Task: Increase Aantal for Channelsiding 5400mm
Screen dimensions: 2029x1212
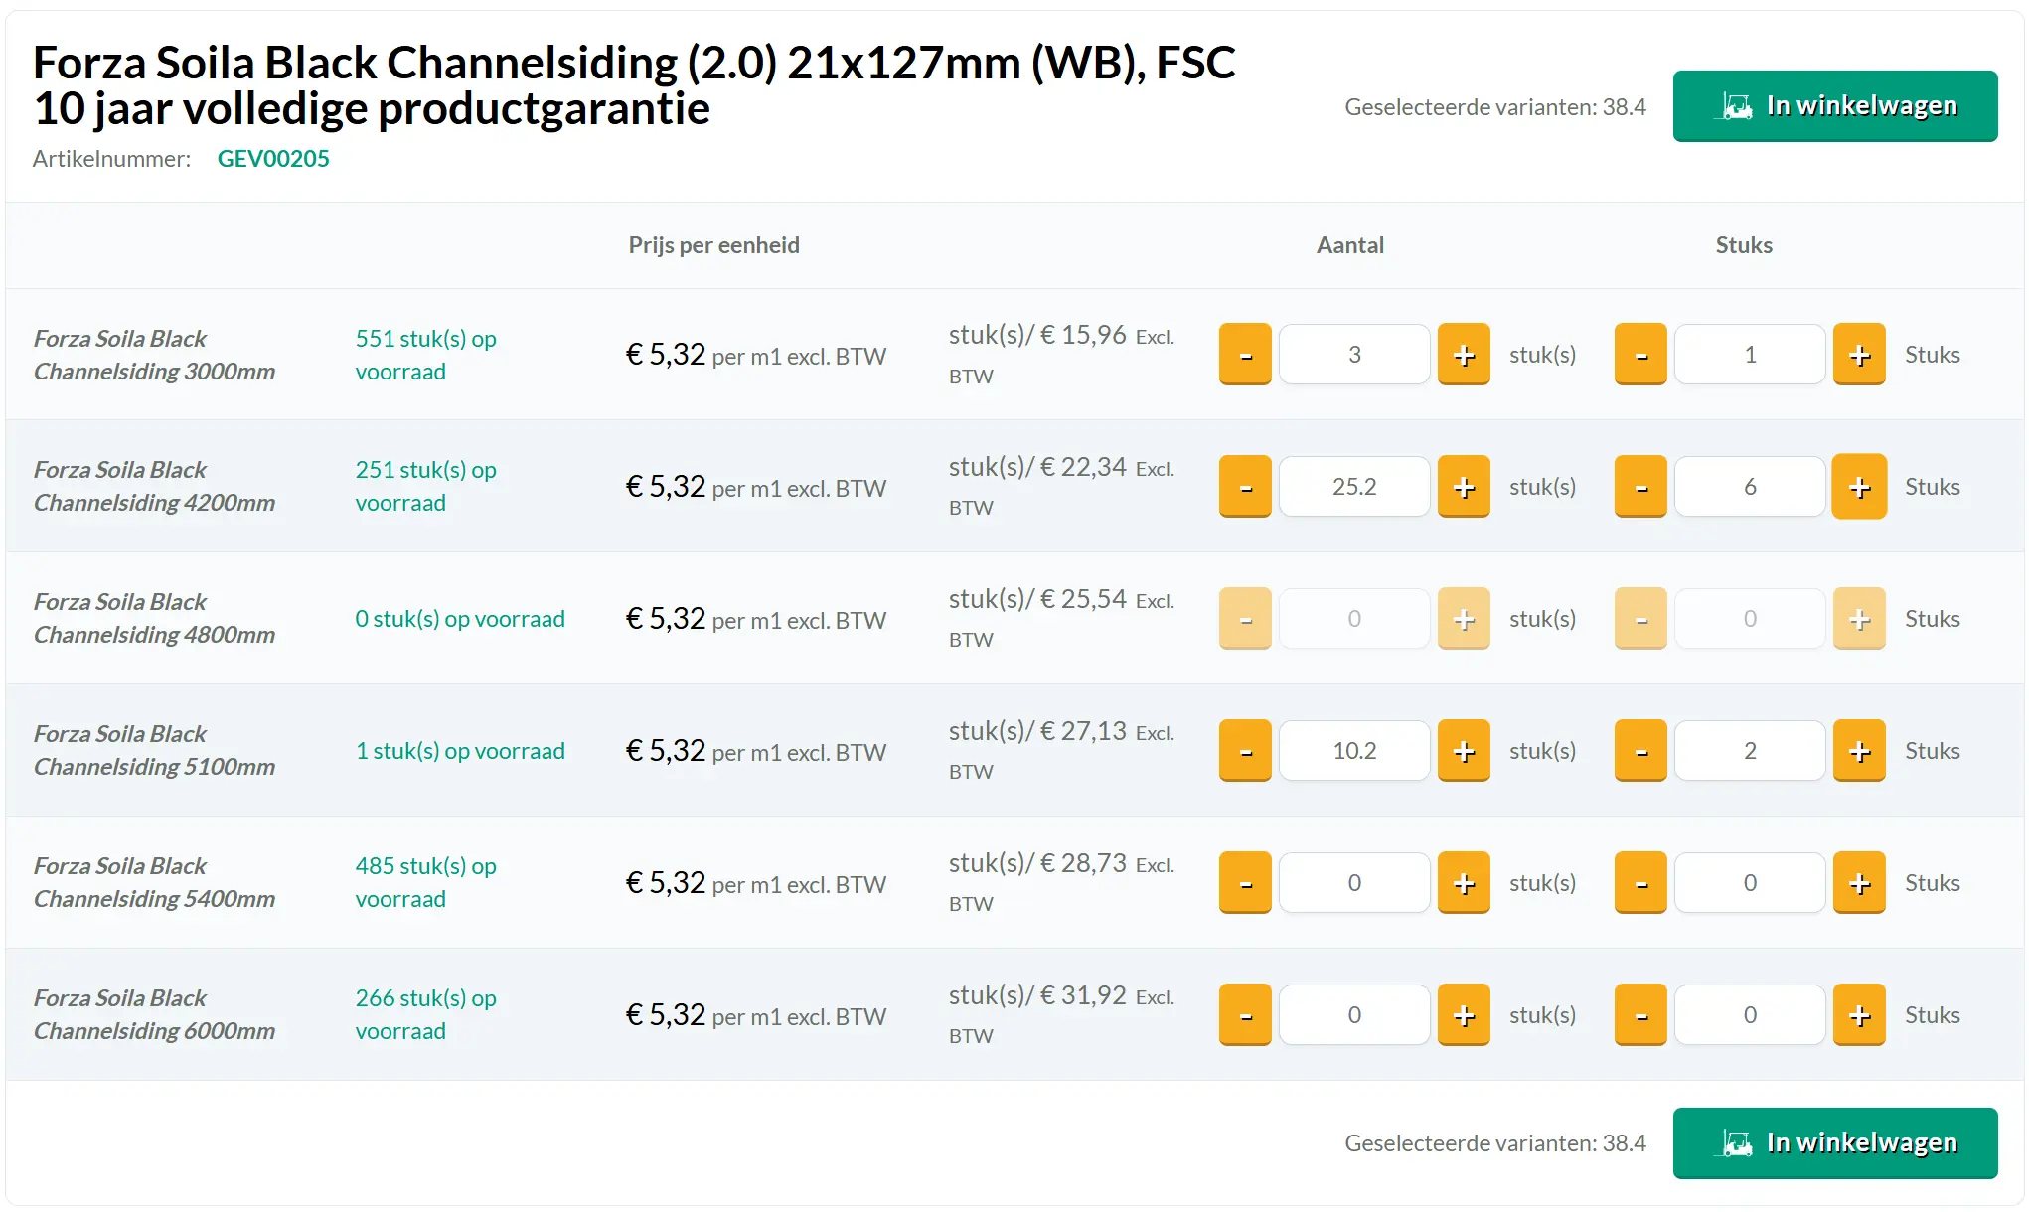Action: click(x=1463, y=883)
